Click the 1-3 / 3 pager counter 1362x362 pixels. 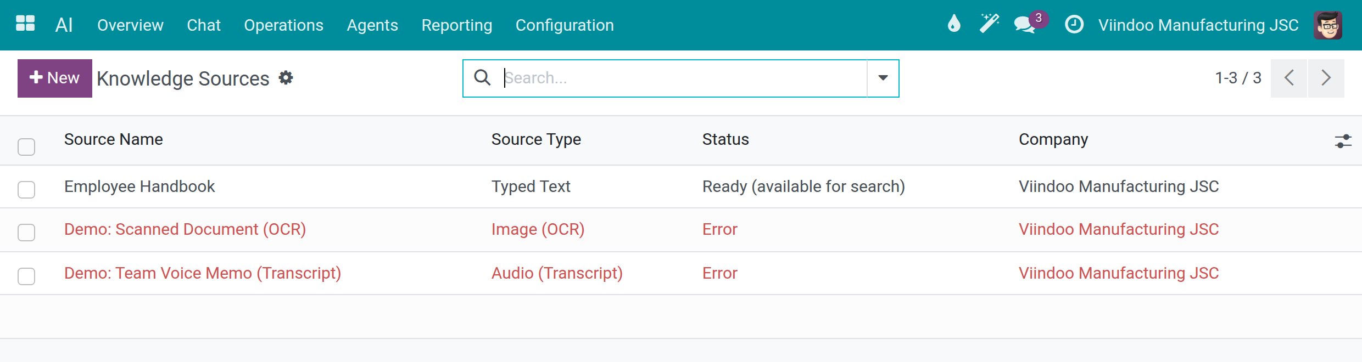(1238, 78)
